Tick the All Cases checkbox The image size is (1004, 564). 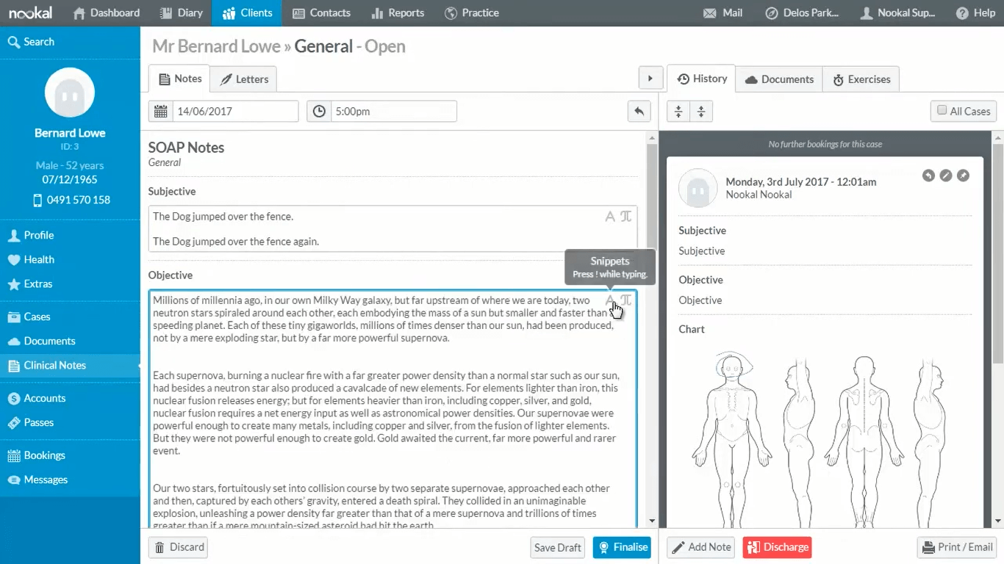[942, 111]
